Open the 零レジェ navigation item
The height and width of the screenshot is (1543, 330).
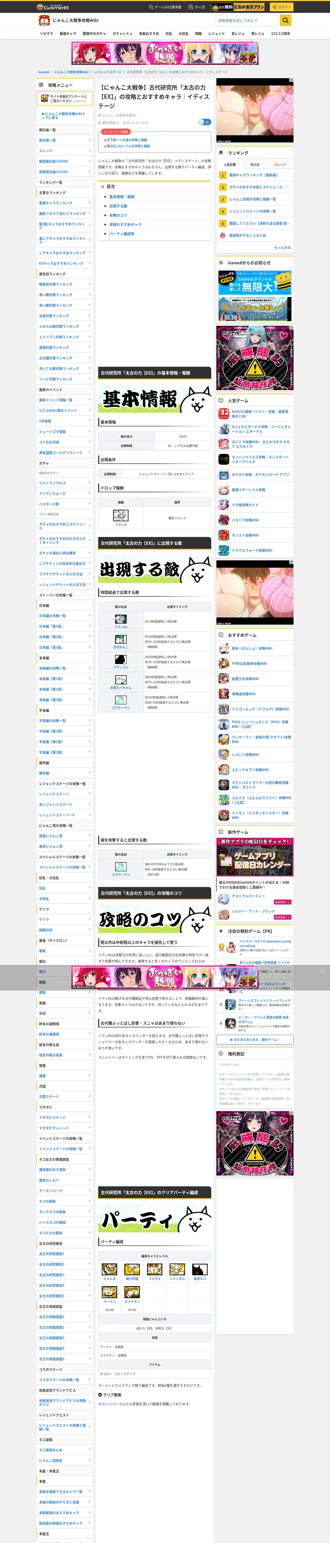coord(258,33)
